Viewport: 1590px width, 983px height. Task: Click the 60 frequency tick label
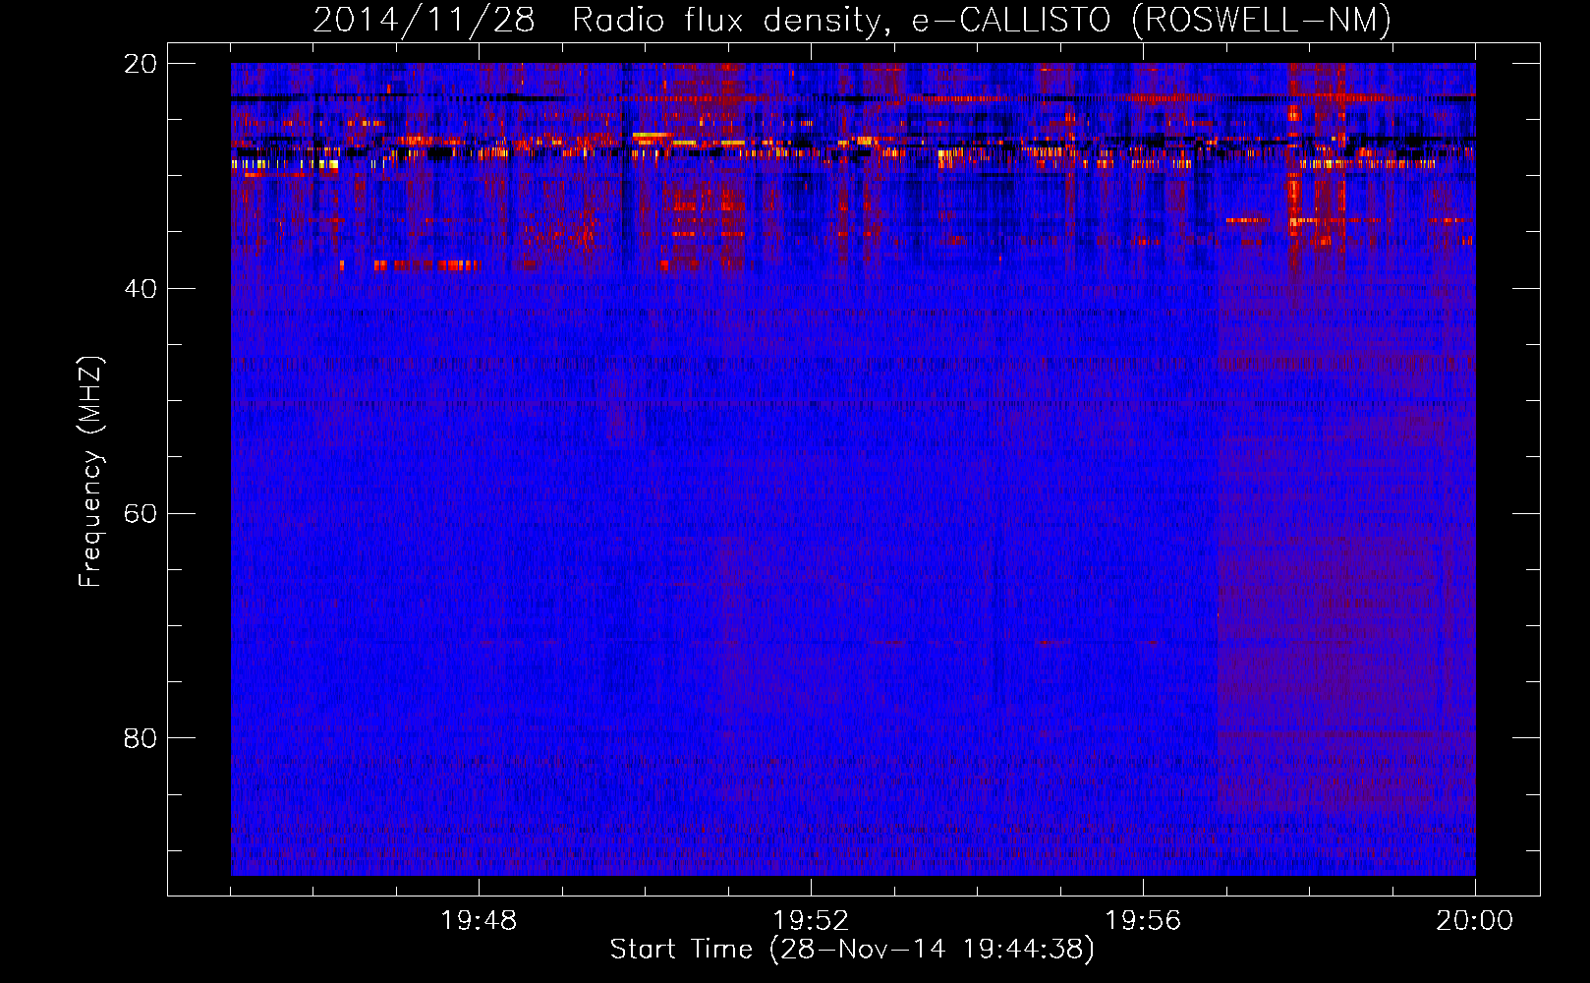(140, 514)
